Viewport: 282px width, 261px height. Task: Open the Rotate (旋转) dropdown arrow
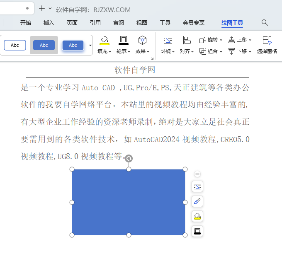[221, 40]
